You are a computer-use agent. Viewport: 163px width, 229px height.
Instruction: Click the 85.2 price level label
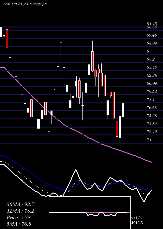click(151, 59)
